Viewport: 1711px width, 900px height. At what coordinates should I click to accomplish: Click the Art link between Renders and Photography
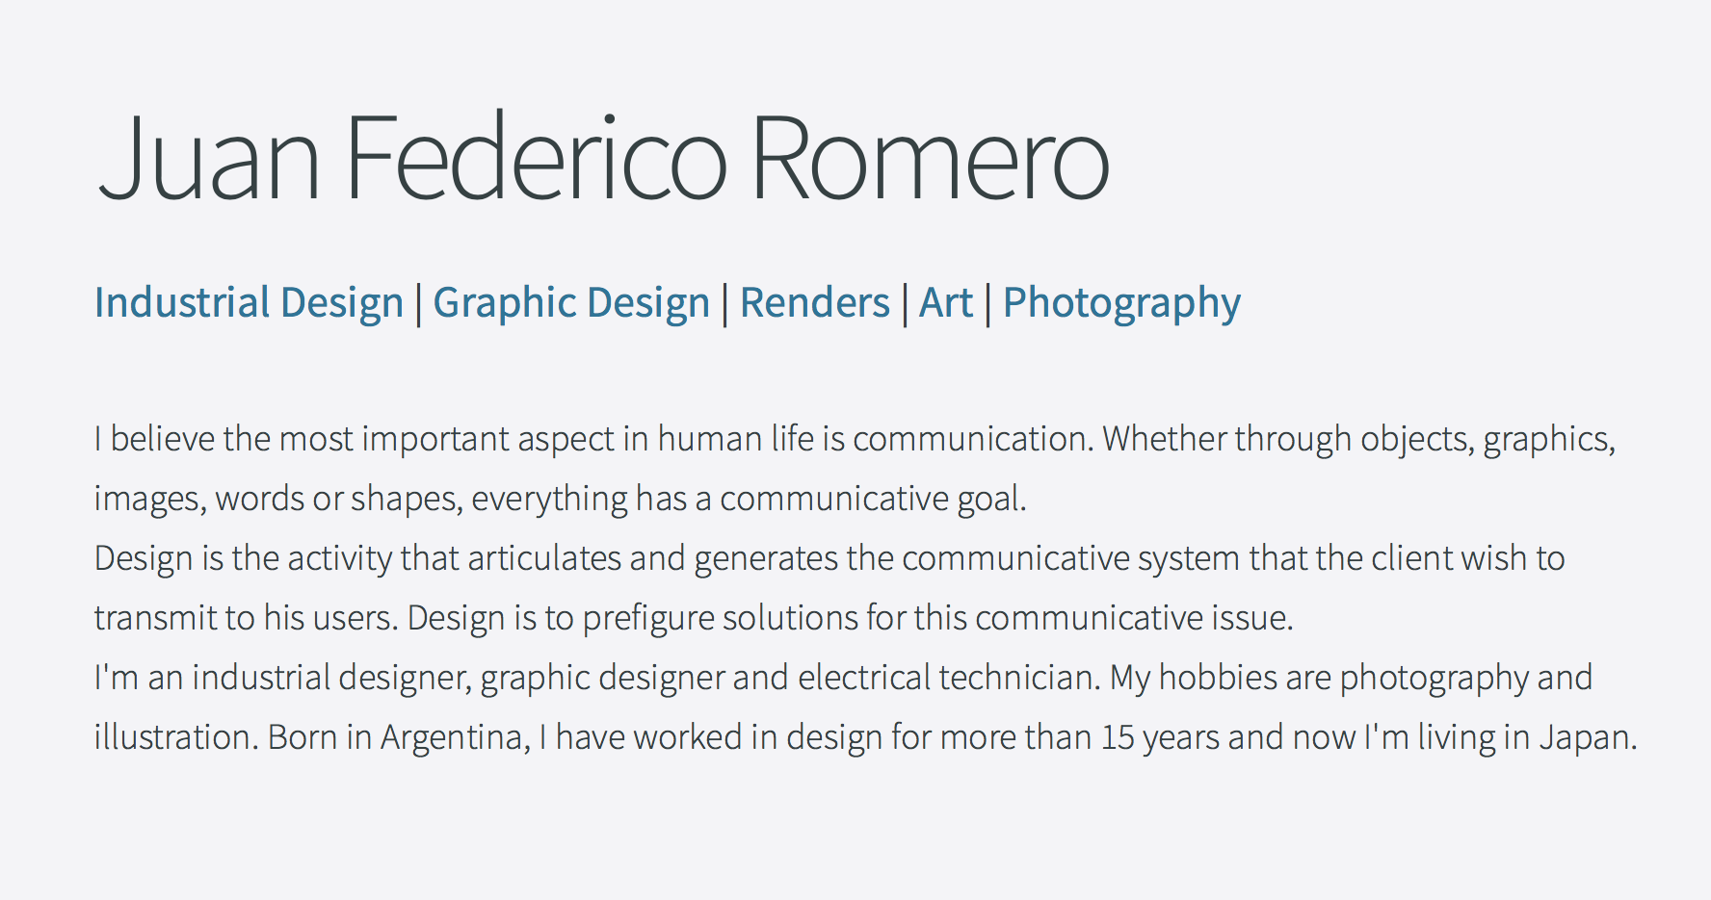pos(945,302)
